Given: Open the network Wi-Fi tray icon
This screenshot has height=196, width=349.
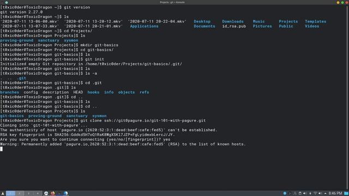Looking at the screenshot, I should pyautogui.click(x=315, y=193).
